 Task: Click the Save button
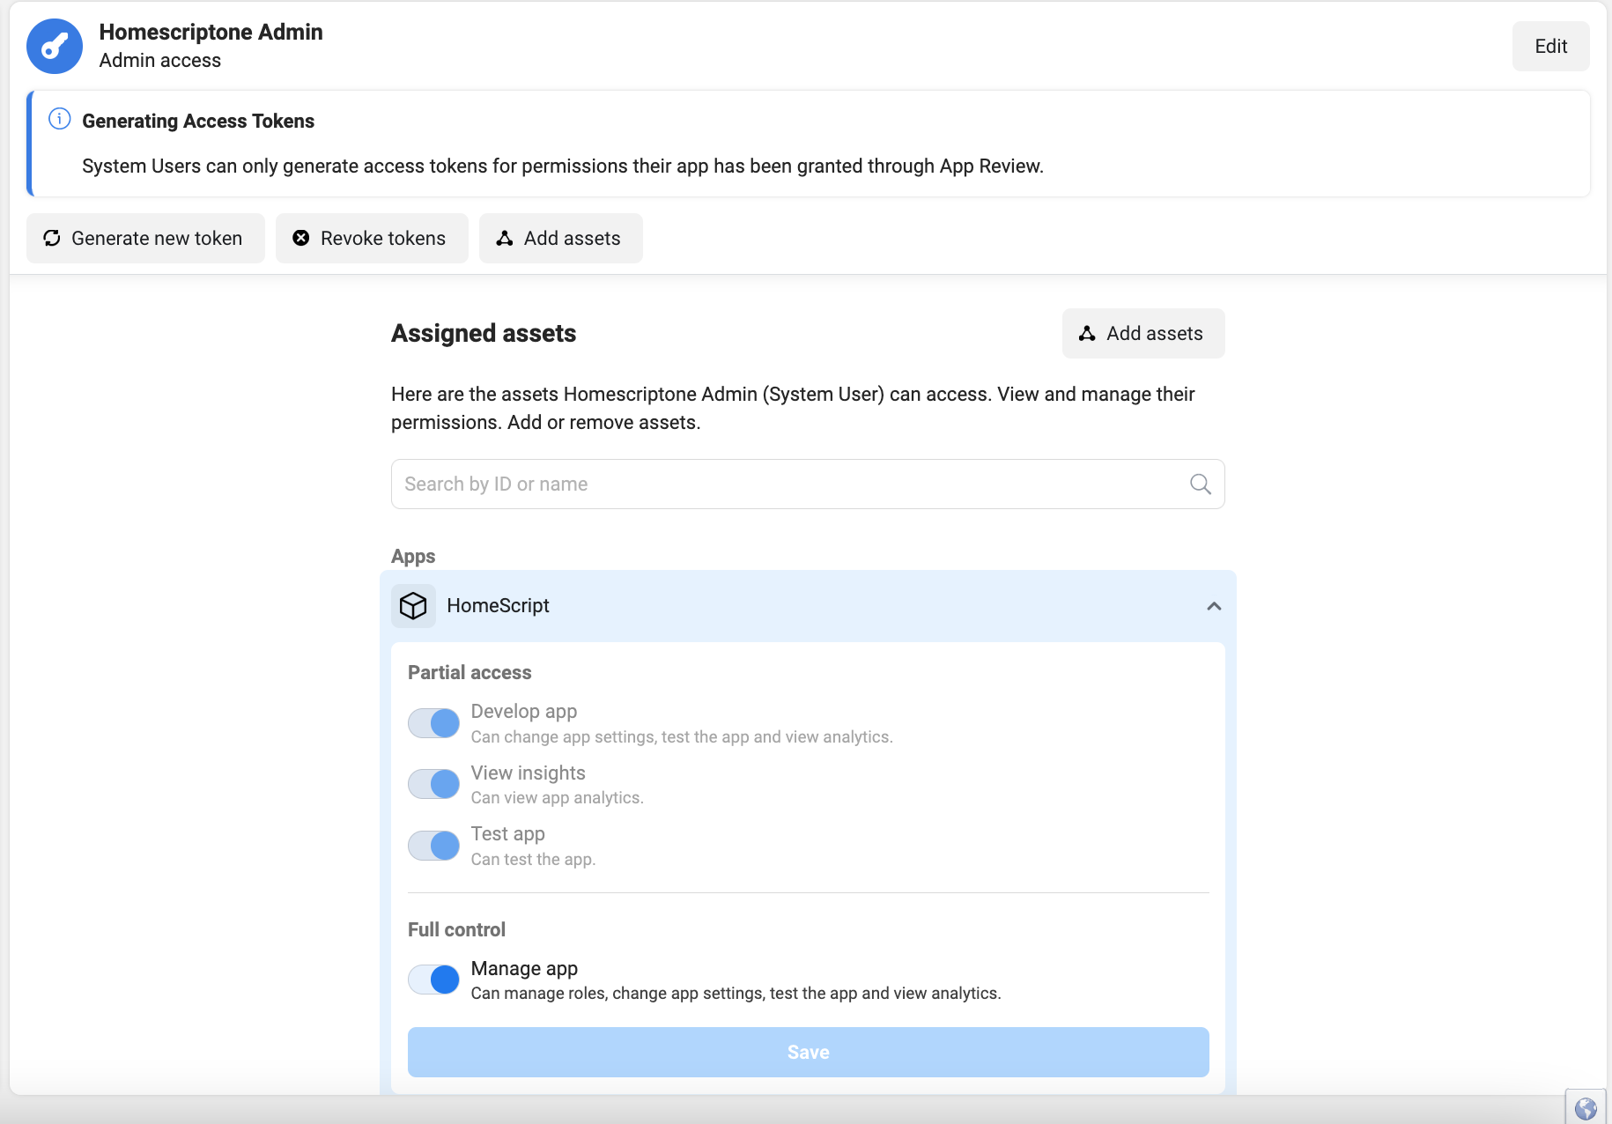808,1052
